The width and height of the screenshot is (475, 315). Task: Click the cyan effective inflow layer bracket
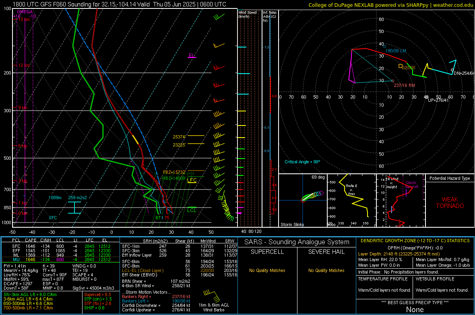[74, 208]
